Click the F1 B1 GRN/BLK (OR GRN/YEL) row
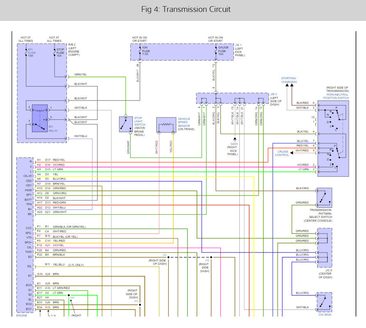Image resolution: width=366 pixels, height=328 pixels. click(62, 227)
